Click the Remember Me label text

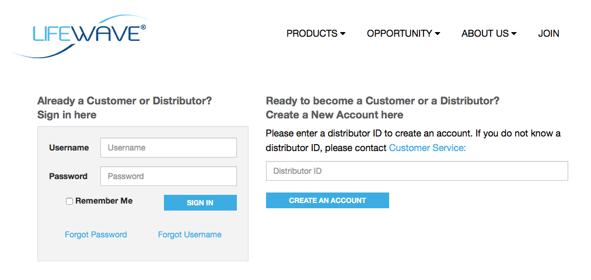(104, 201)
